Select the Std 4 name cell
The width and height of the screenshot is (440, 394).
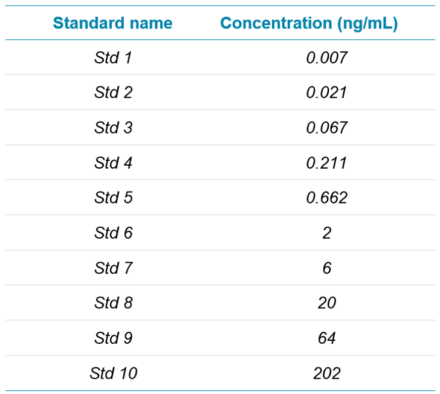[113, 163]
